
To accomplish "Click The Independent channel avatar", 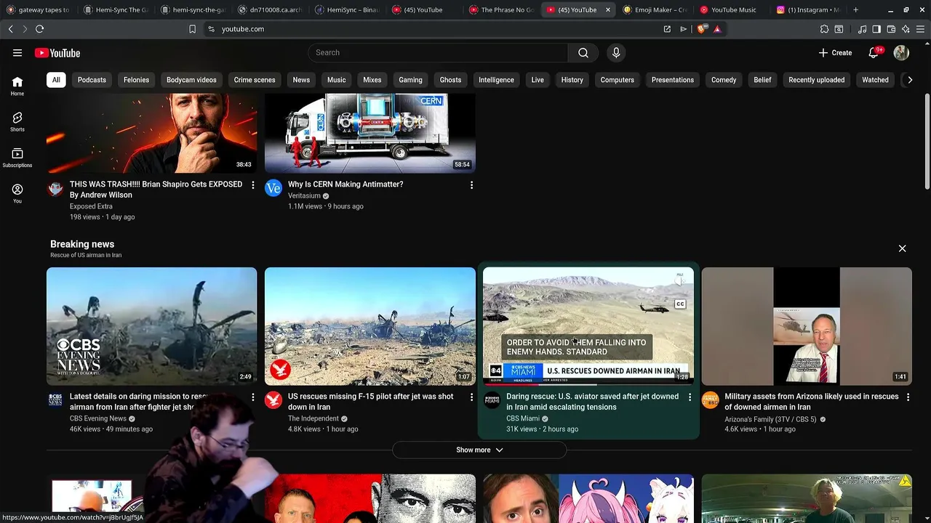I will pyautogui.click(x=273, y=400).
